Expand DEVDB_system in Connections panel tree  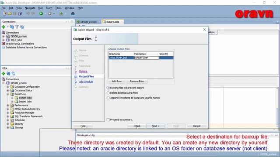(x=3, y=36)
